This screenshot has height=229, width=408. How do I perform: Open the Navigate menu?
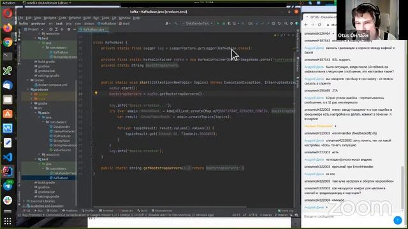[50, 18]
